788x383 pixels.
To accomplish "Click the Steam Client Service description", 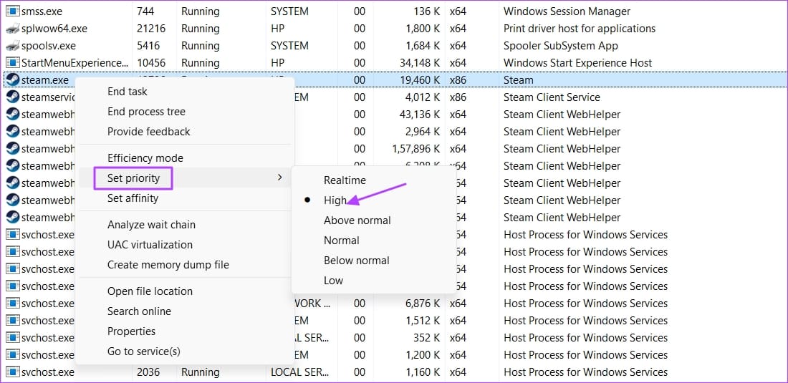I will pos(552,97).
